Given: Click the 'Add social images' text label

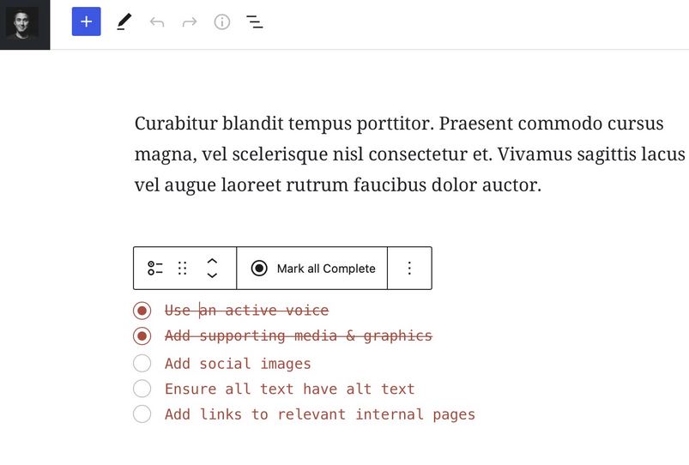Looking at the screenshot, I should coord(238,364).
